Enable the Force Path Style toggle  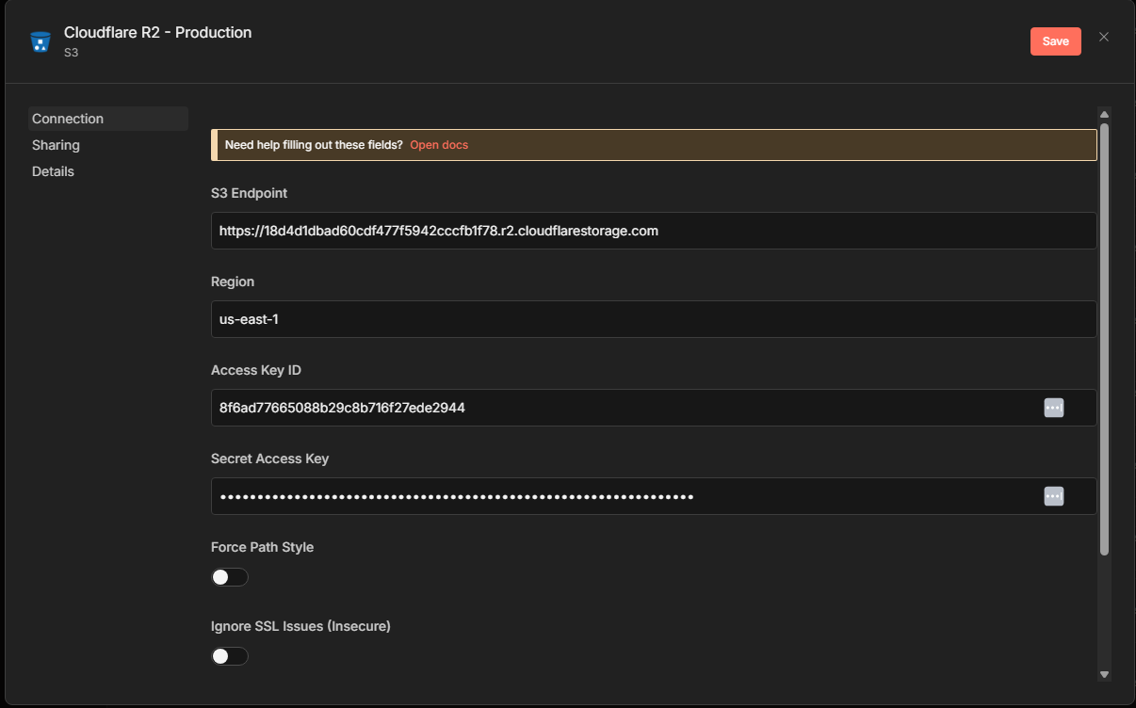click(230, 577)
